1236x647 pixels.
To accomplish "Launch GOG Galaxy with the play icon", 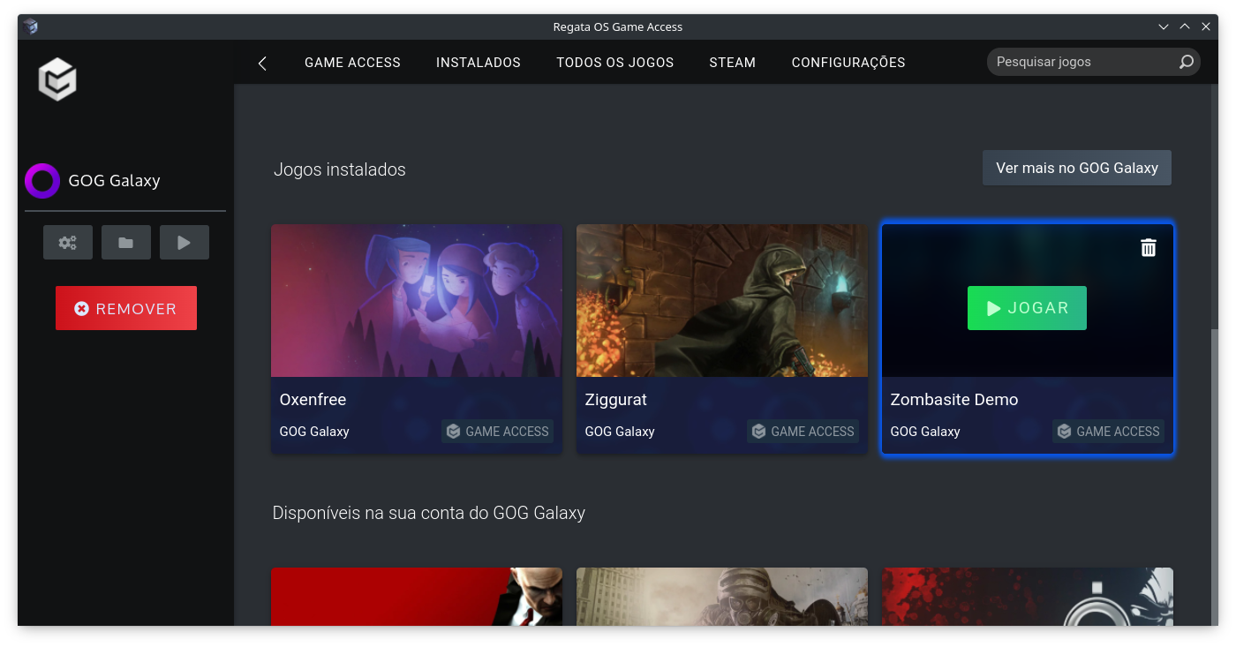I will tap(185, 243).
